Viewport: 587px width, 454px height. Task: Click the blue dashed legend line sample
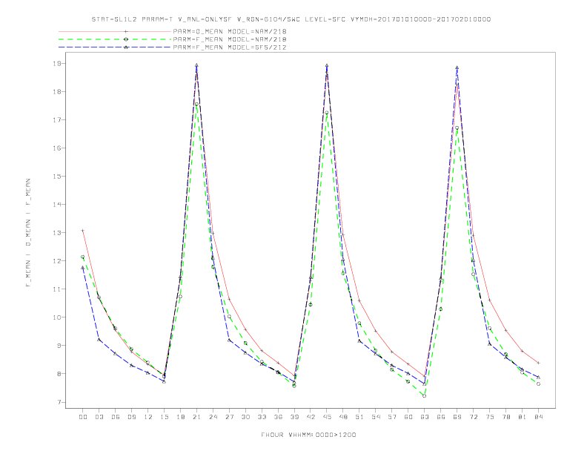click(115, 47)
